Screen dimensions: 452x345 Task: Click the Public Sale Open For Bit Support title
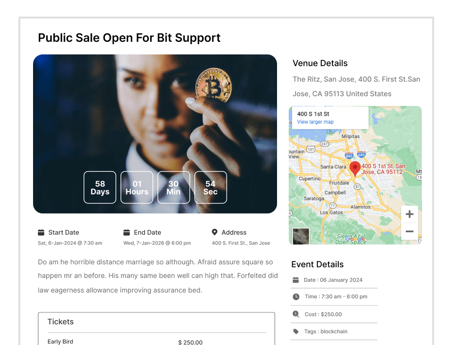point(129,38)
